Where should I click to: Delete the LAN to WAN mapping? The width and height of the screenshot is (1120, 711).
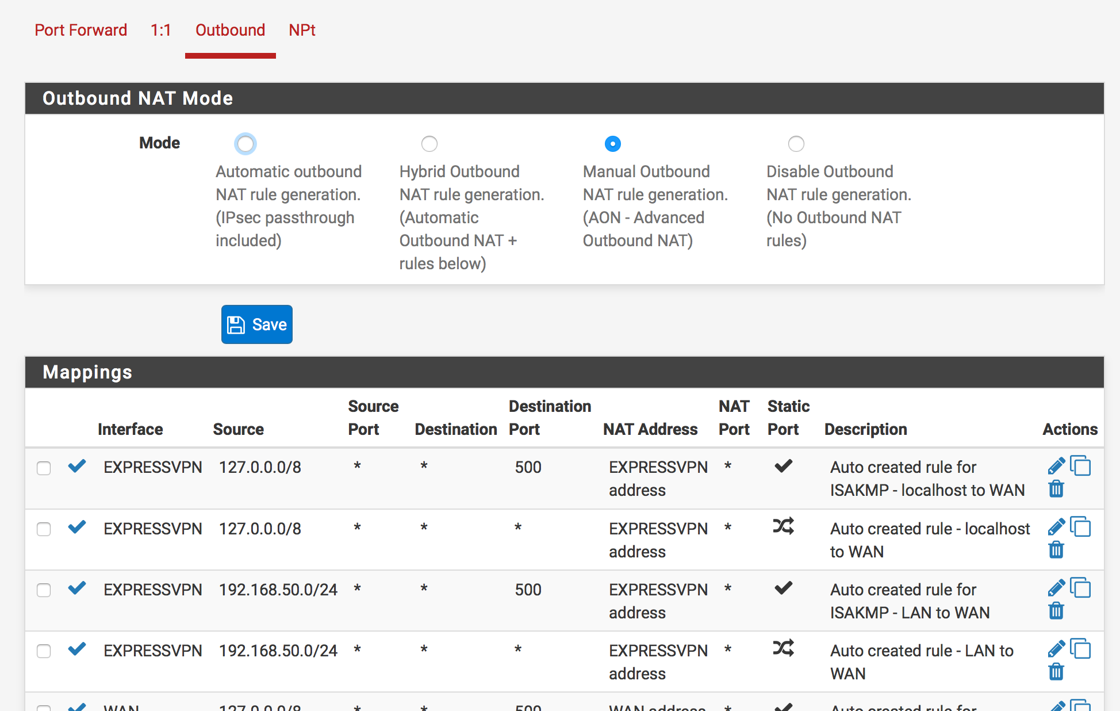click(1056, 672)
